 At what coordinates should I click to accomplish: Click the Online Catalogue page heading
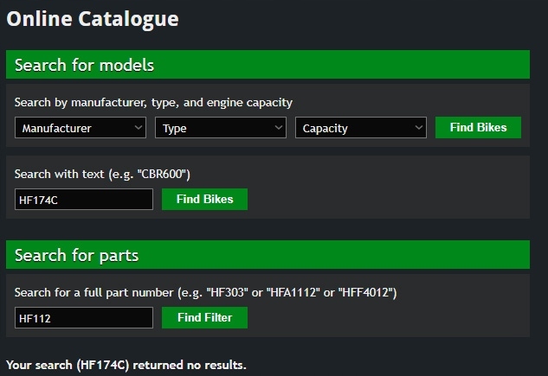tap(93, 19)
